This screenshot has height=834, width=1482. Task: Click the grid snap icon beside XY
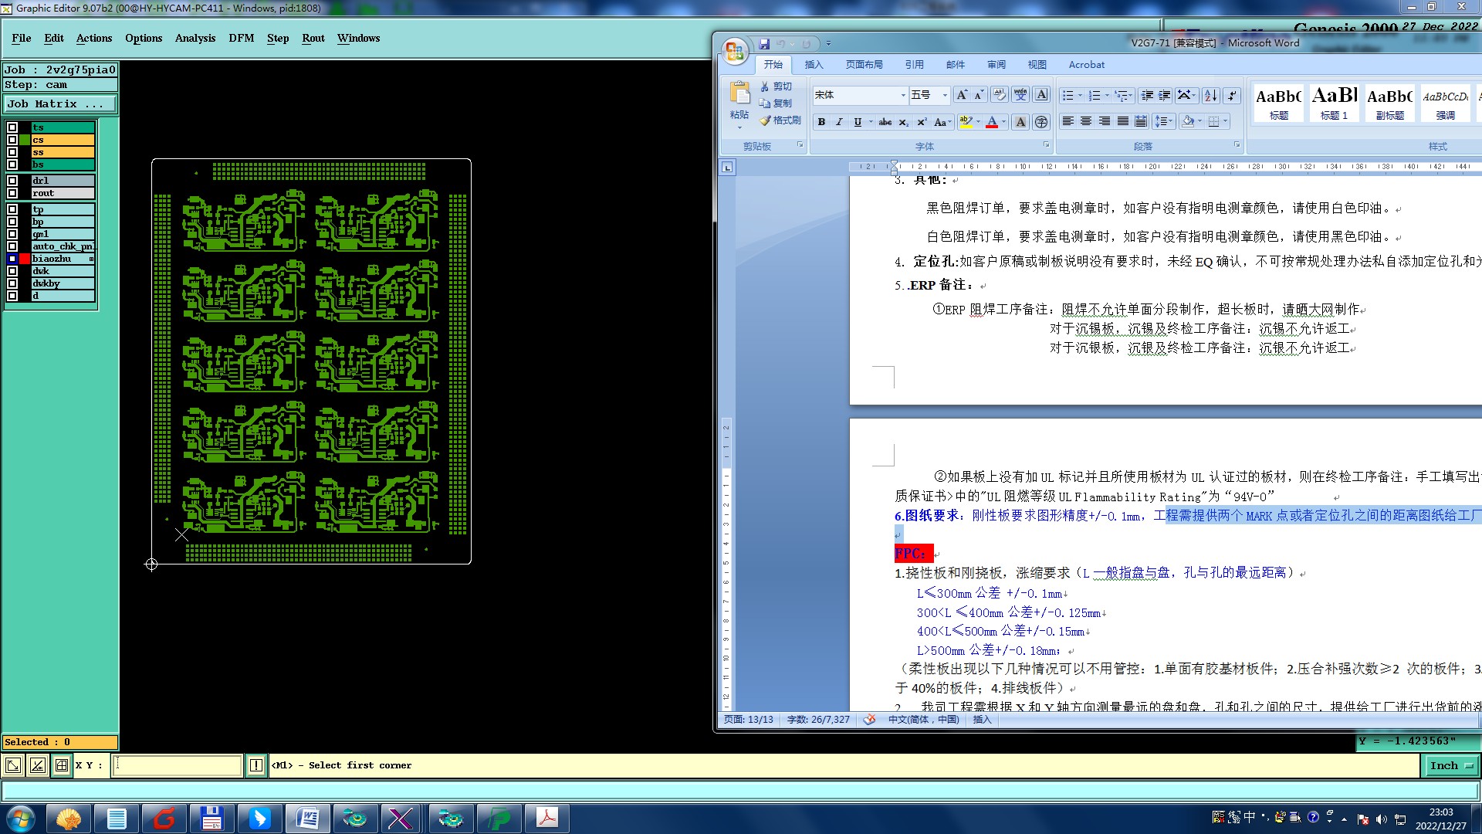(62, 765)
